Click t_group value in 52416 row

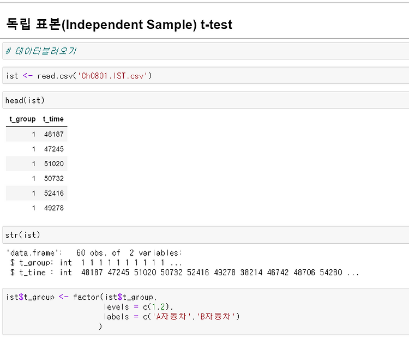click(34, 193)
